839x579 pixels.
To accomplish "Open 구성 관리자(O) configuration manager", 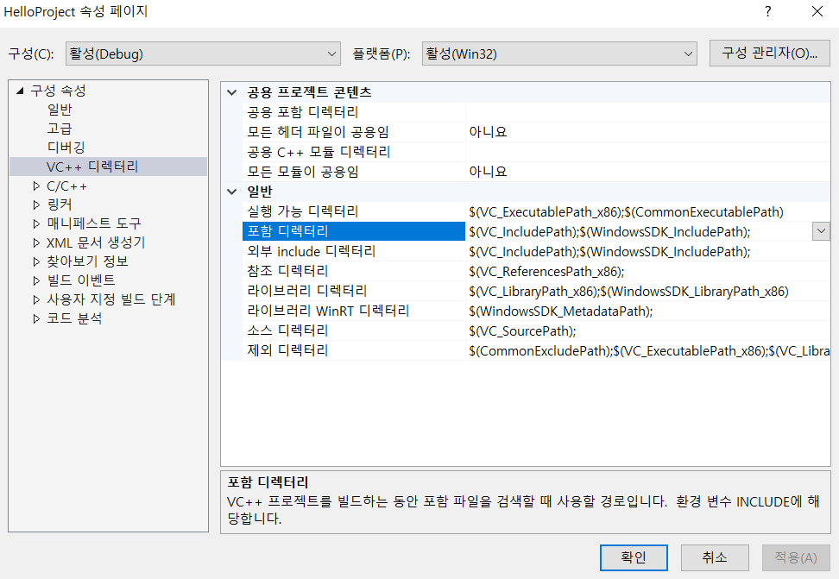I will coord(769,53).
